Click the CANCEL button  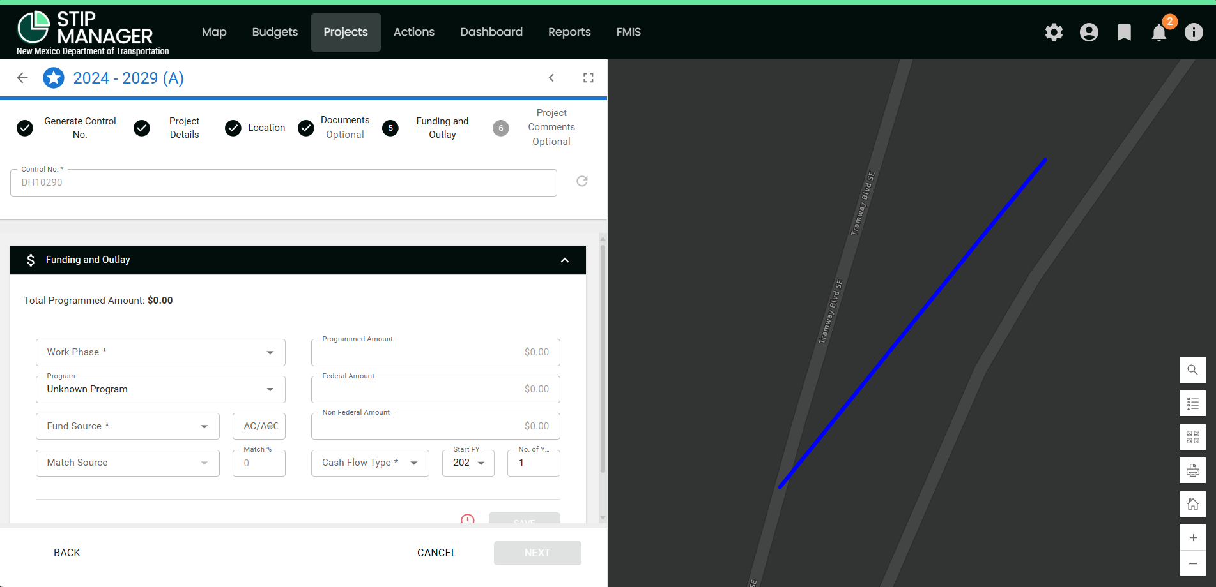[x=437, y=553]
